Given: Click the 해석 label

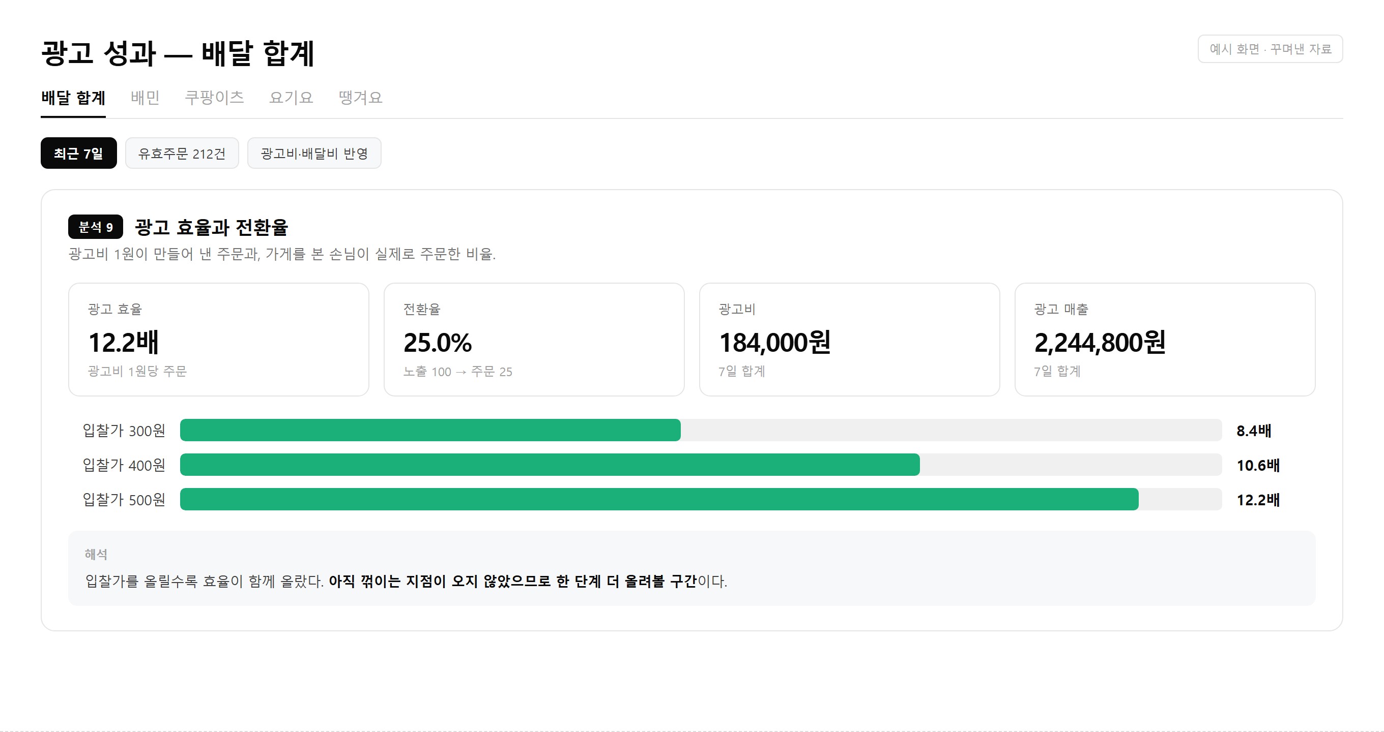Looking at the screenshot, I should tap(96, 555).
